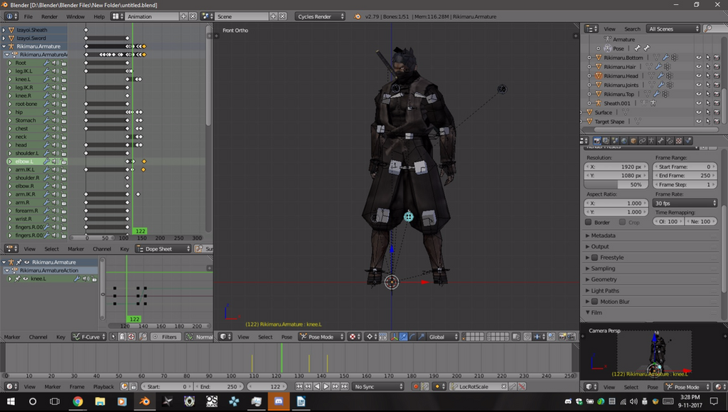Screen dimensions: 728x412
Task: Open the Object properties tab cube icon
Action: [x=633, y=141]
